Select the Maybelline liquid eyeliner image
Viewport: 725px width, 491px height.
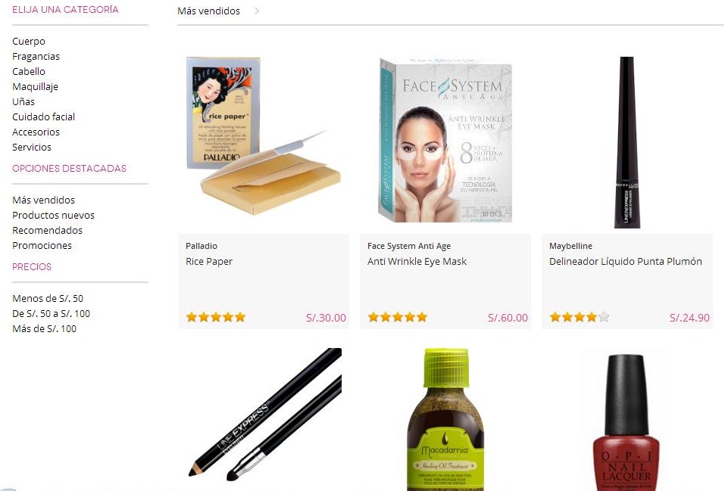pos(627,142)
